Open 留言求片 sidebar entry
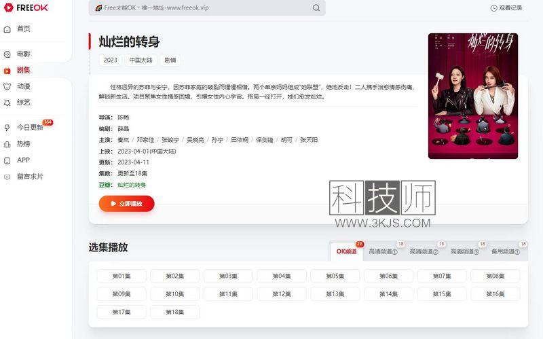Screen dimensions: 543x339 click(x=30, y=176)
